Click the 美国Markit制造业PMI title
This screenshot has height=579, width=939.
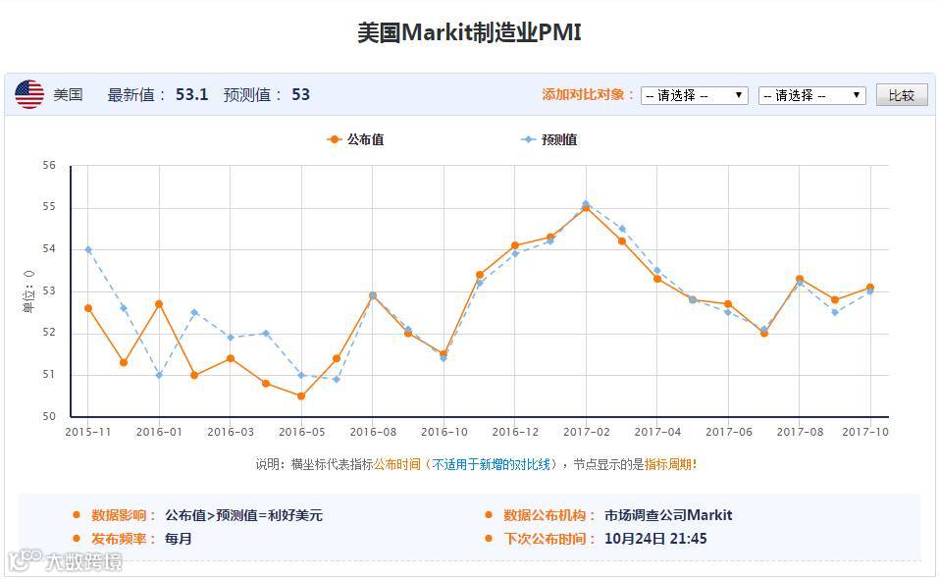coord(469,32)
